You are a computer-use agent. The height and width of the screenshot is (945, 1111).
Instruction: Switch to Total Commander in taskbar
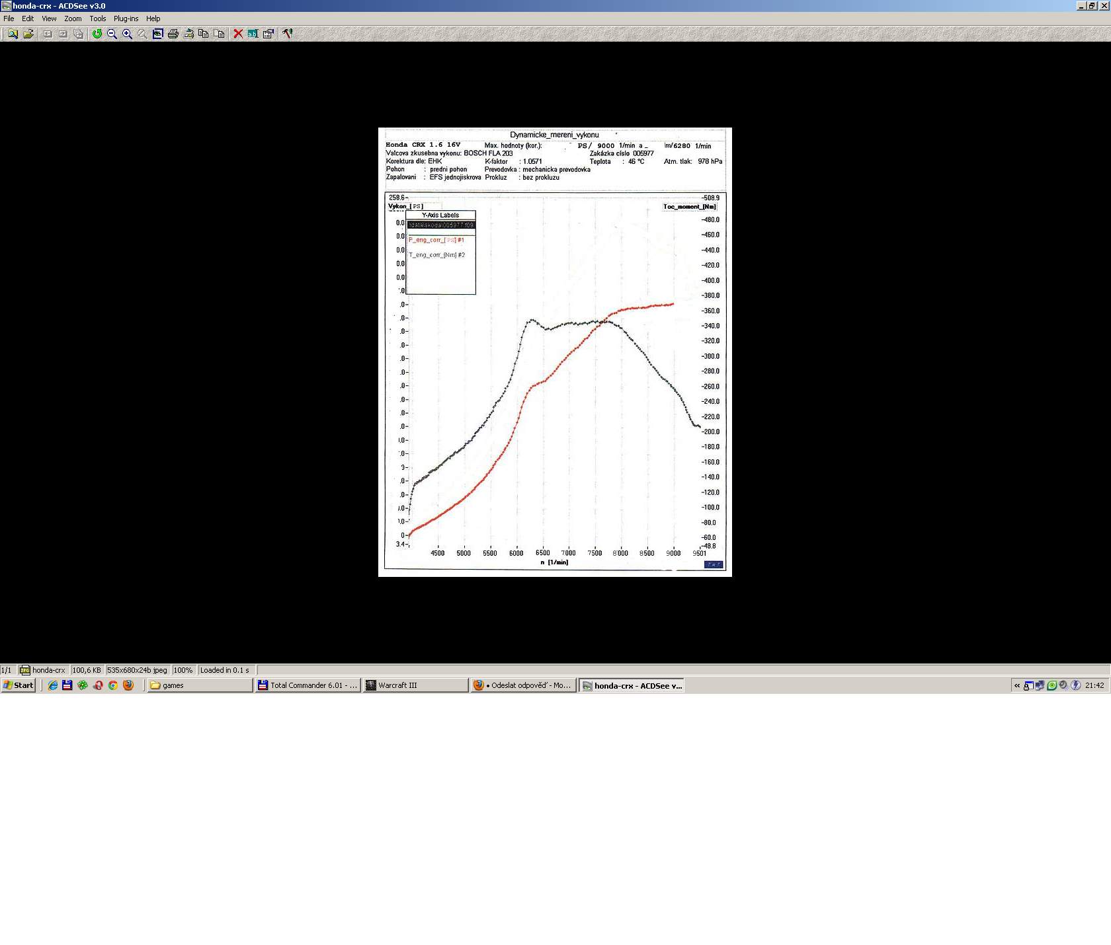(x=308, y=685)
